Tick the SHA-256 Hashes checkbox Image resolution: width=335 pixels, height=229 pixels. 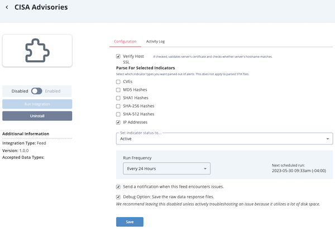click(x=118, y=106)
